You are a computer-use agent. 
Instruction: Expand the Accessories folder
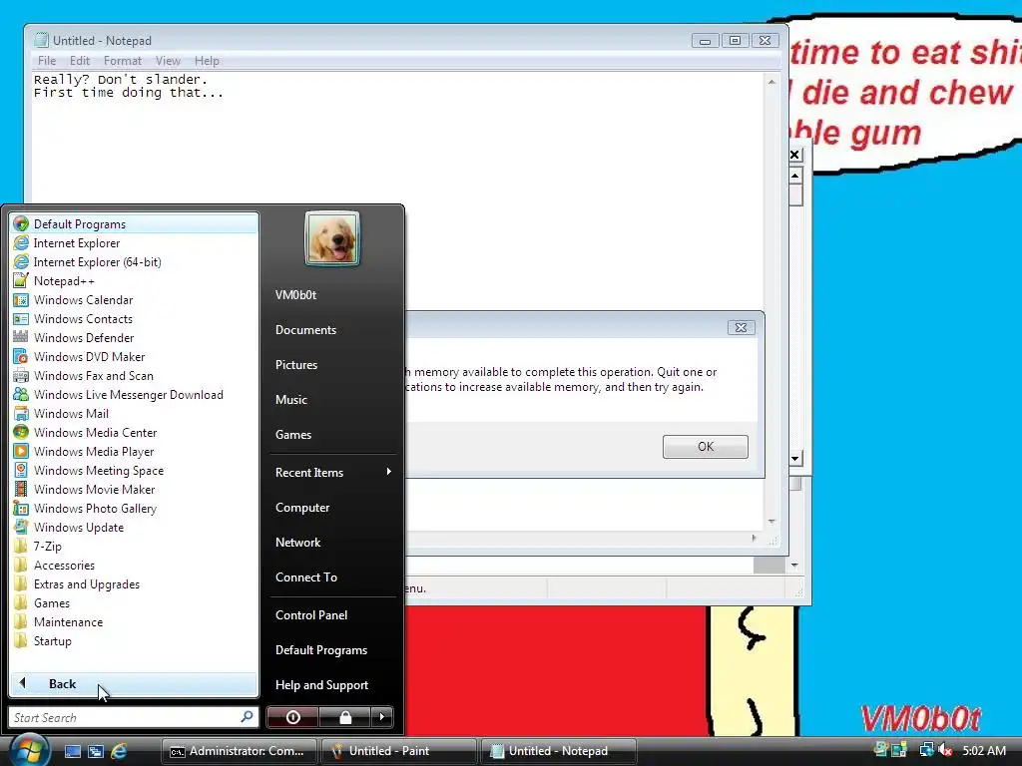click(135, 566)
